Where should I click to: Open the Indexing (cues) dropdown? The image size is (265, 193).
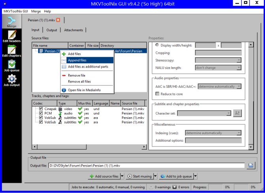coord(213,133)
